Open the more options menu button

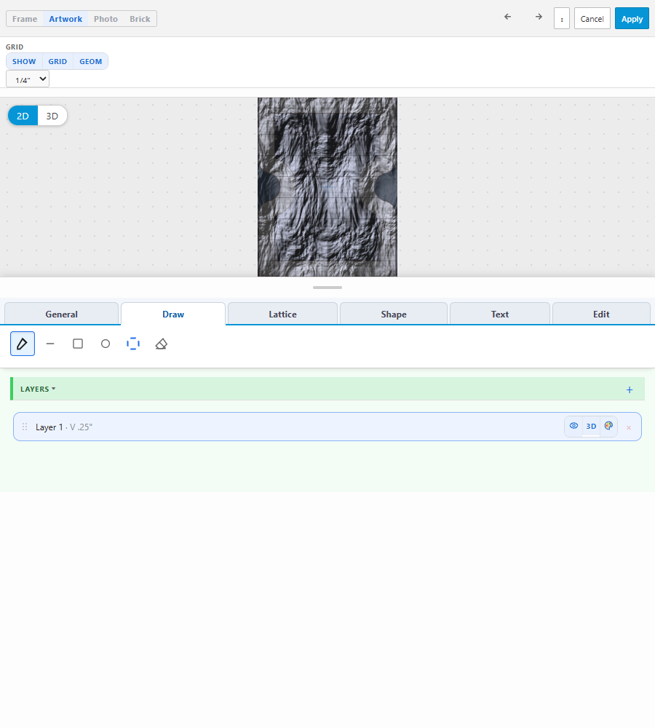pos(562,19)
